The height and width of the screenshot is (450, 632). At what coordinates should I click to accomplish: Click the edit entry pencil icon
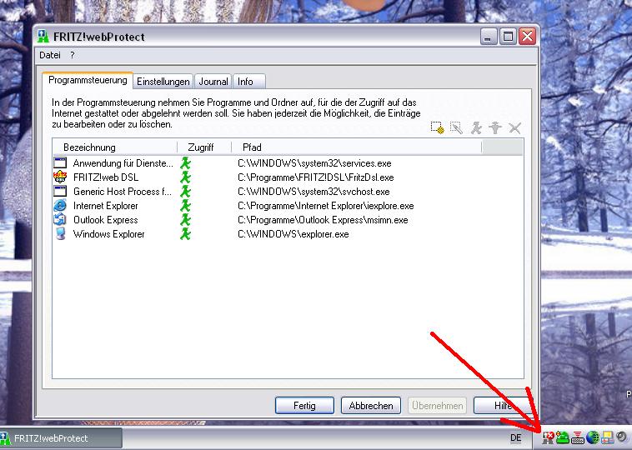[456, 127]
